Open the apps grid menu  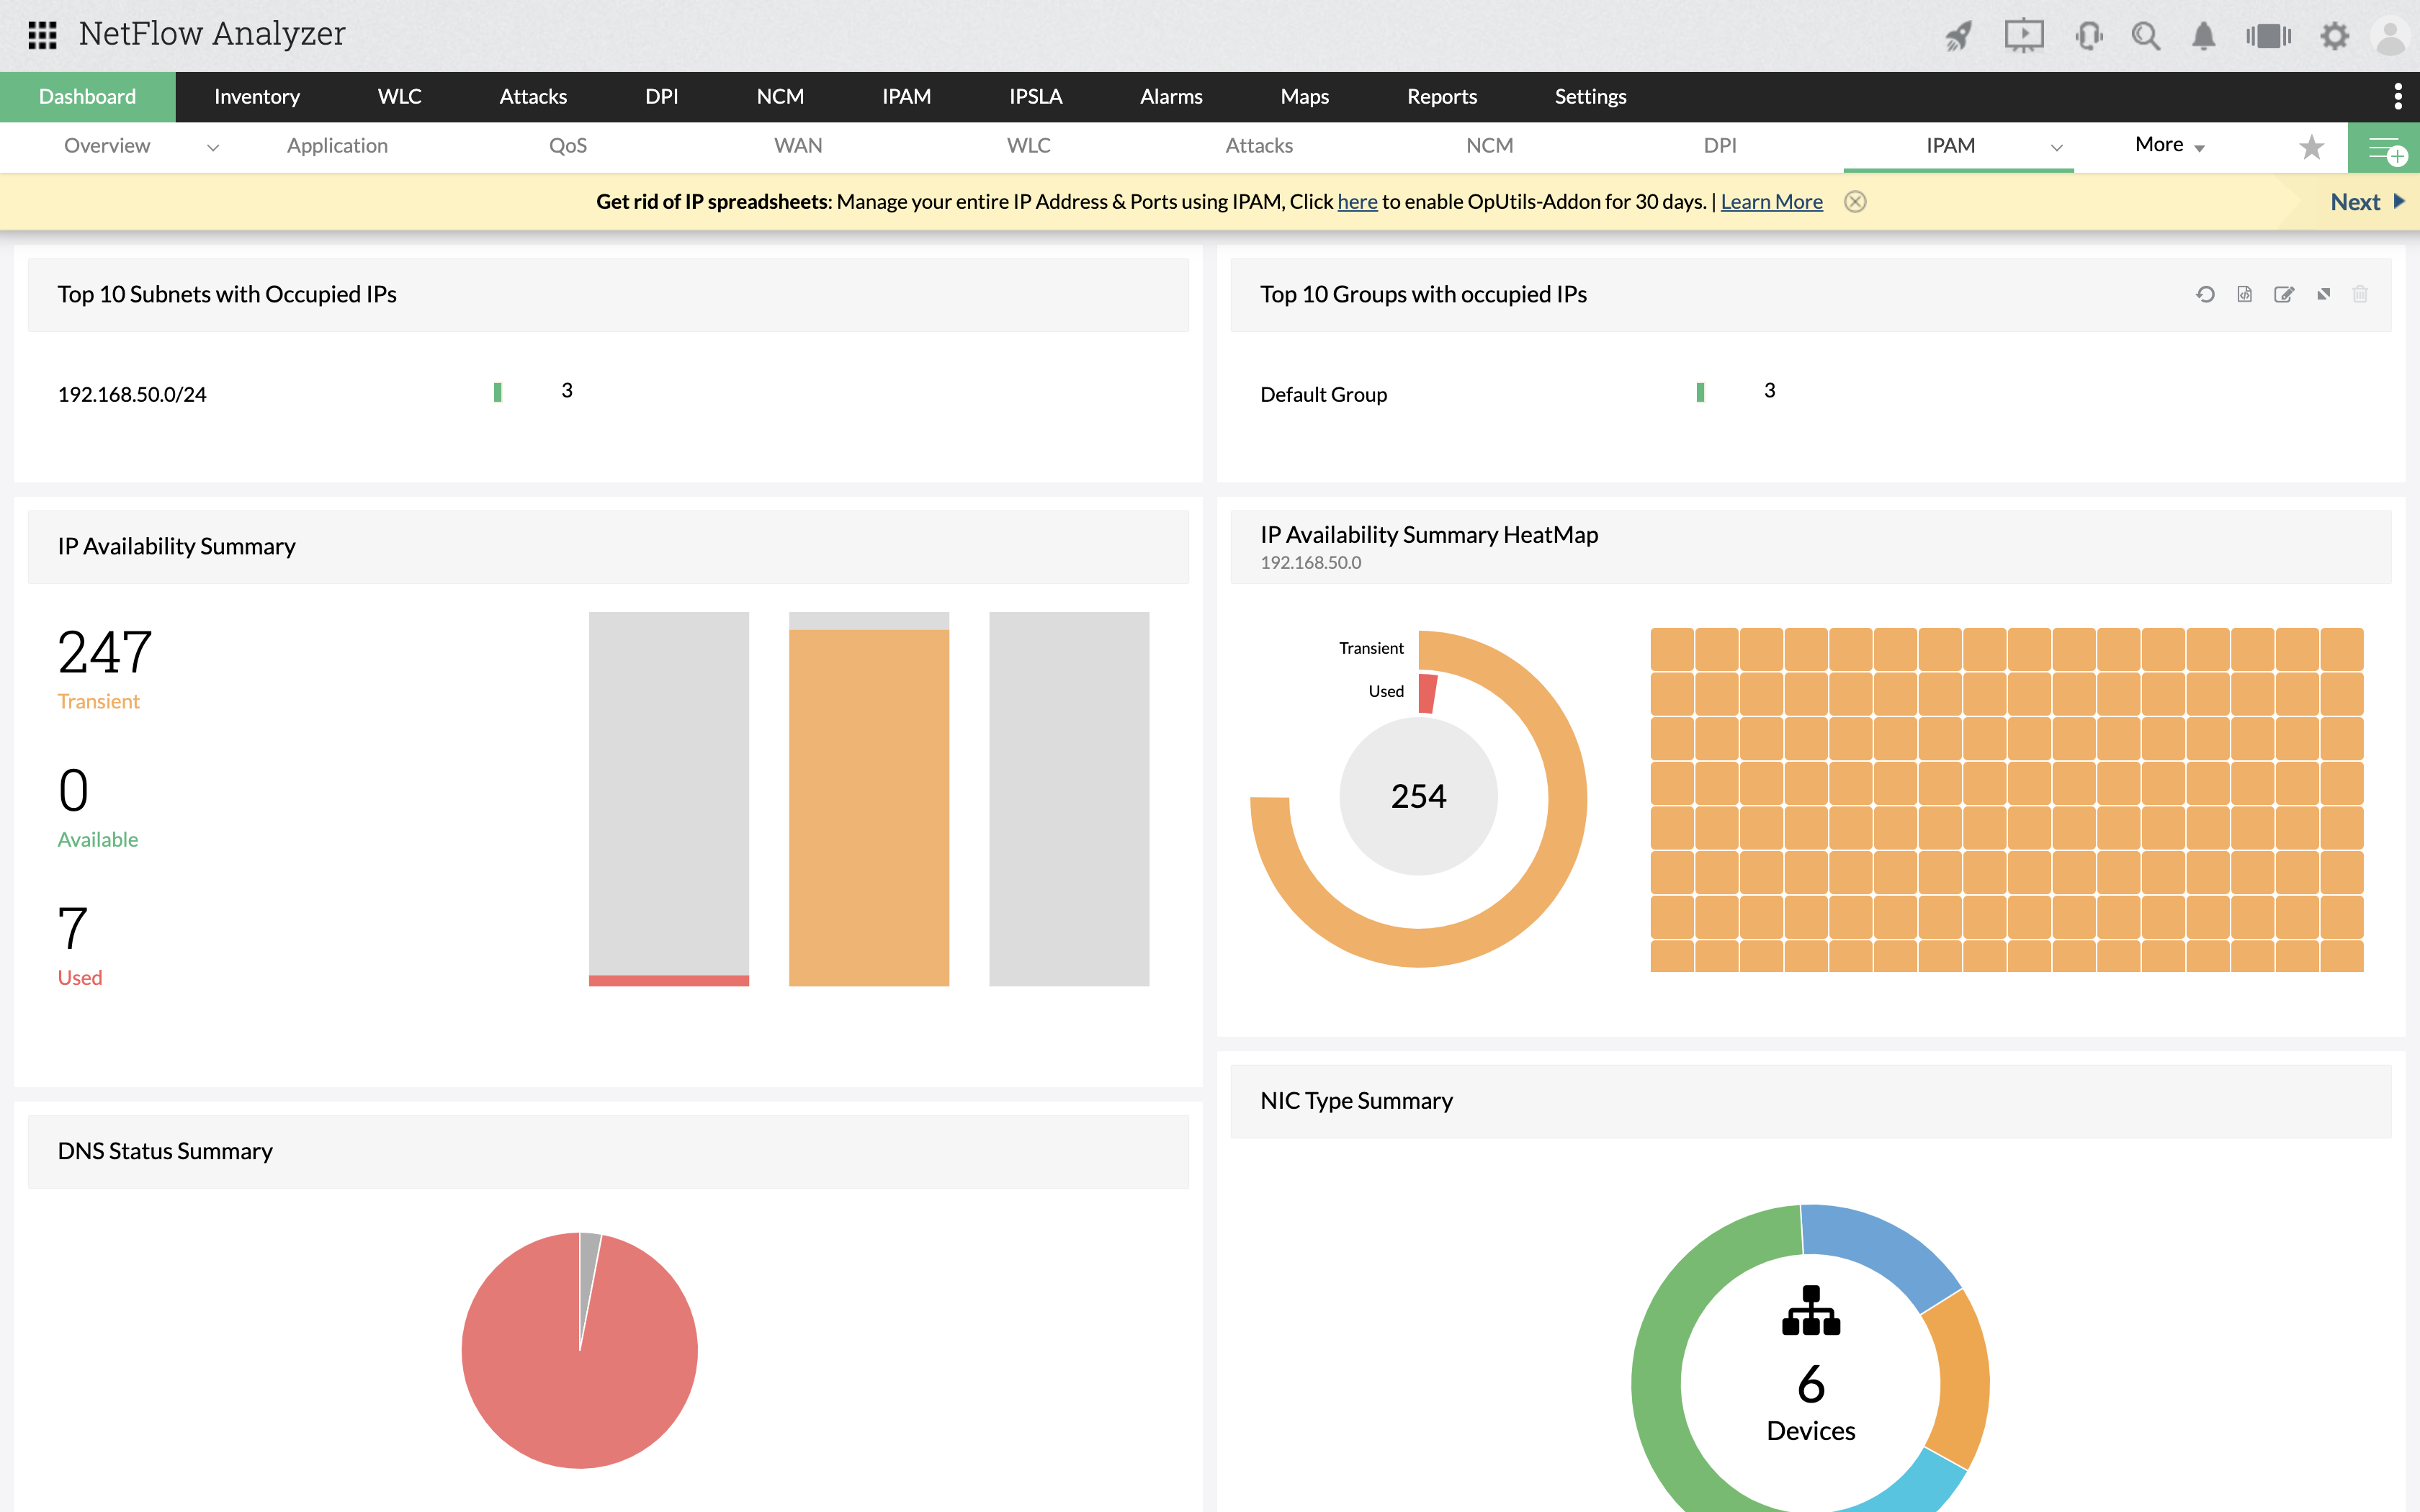click(43, 34)
